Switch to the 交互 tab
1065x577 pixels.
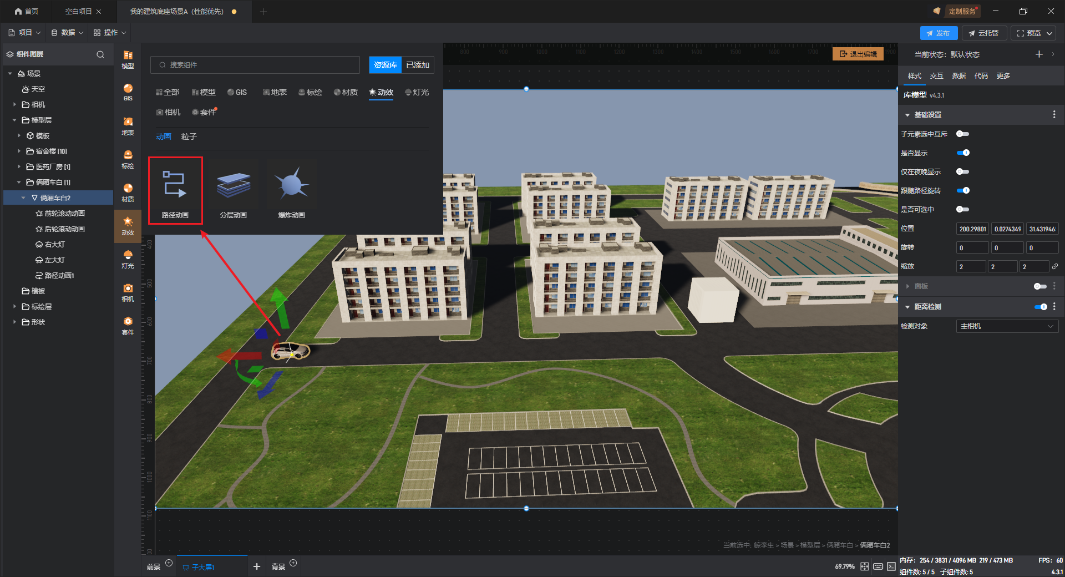pyautogui.click(x=936, y=76)
